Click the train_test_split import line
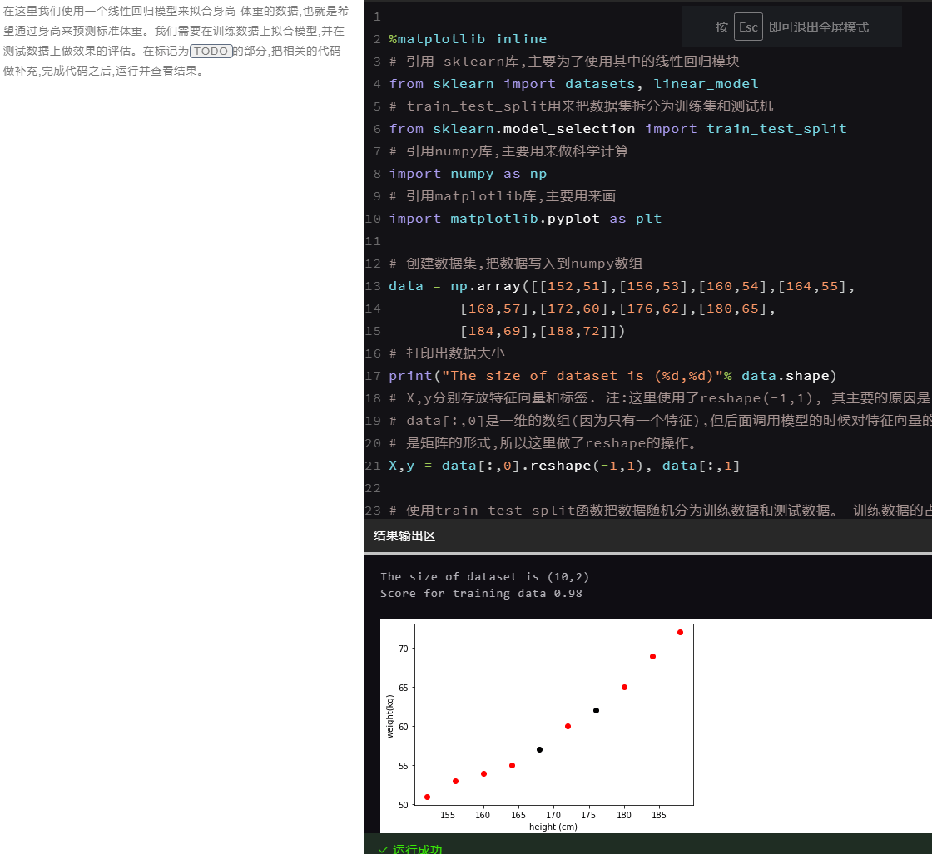The width and height of the screenshot is (932, 854). pos(617,129)
